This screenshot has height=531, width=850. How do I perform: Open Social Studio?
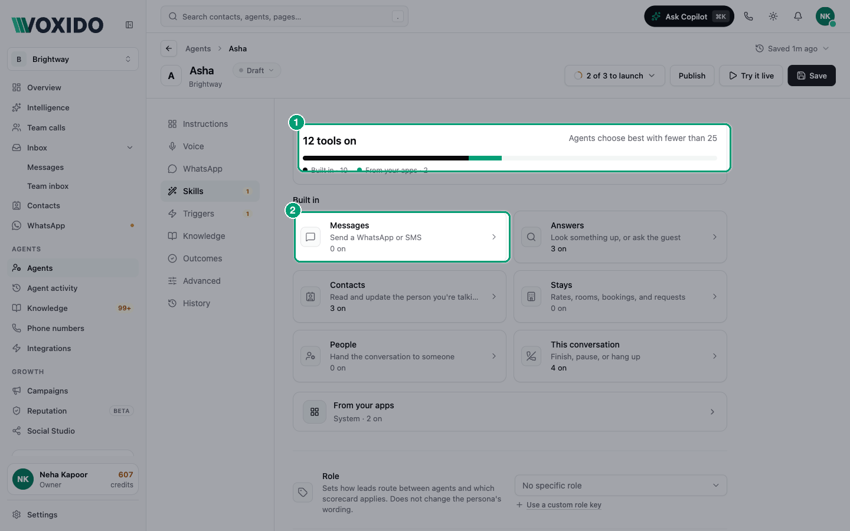73,431
